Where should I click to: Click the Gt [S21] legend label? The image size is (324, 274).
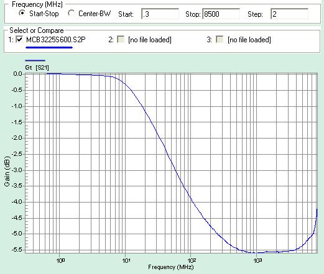(x=37, y=68)
